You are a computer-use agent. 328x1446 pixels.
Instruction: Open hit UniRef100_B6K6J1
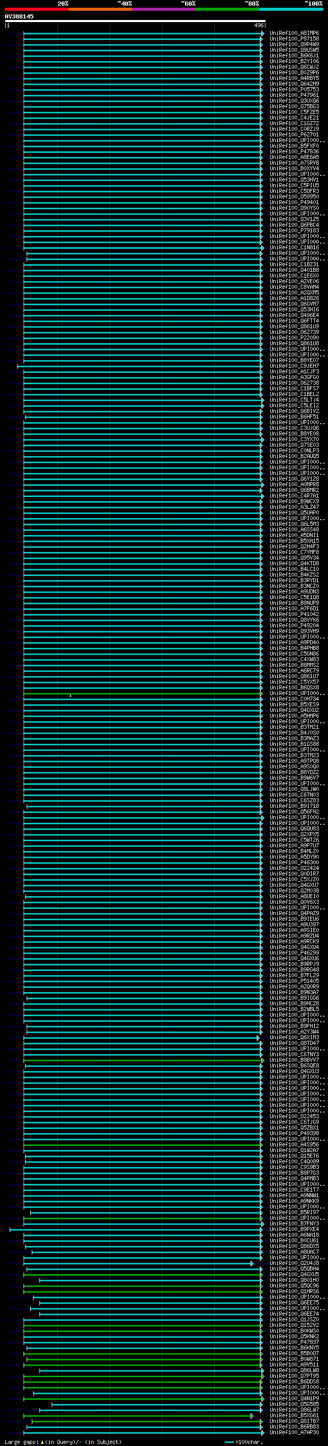coord(294,55)
